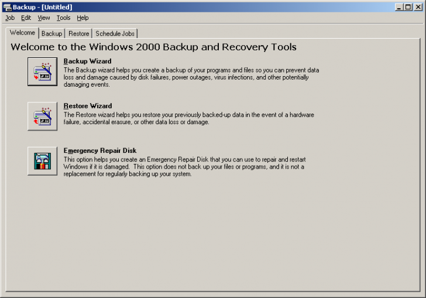Click the Welcome to Windows 2000 Backup title
Image resolution: width=426 pixels, height=298 pixels.
click(x=153, y=47)
